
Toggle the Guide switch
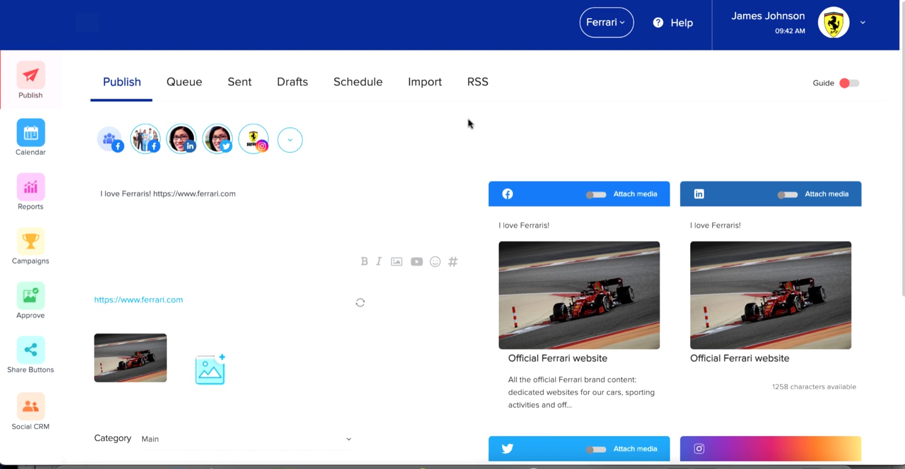click(849, 83)
